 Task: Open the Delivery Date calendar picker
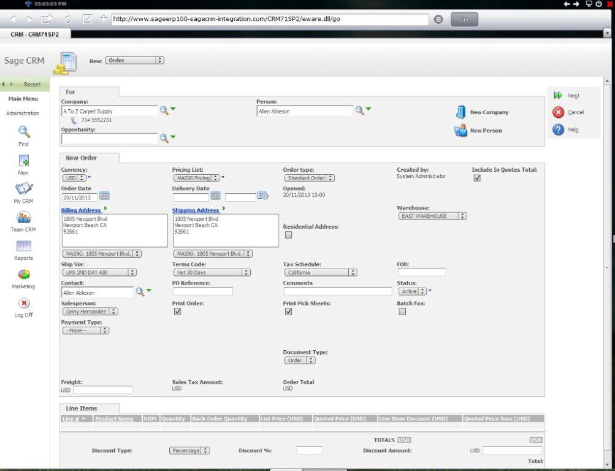tap(215, 196)
